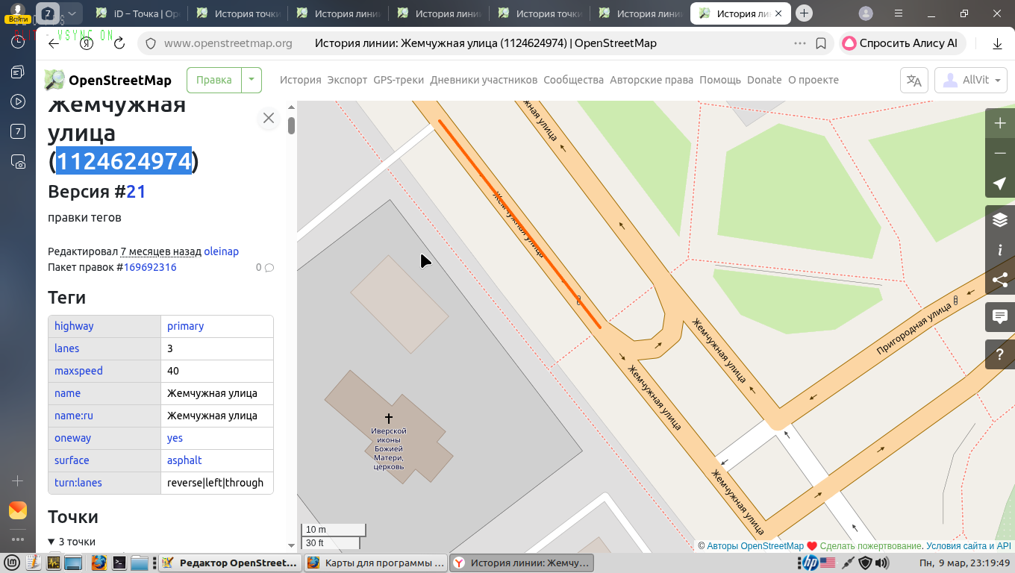
Task: Open the share map panel
Action: point(1000,280)
